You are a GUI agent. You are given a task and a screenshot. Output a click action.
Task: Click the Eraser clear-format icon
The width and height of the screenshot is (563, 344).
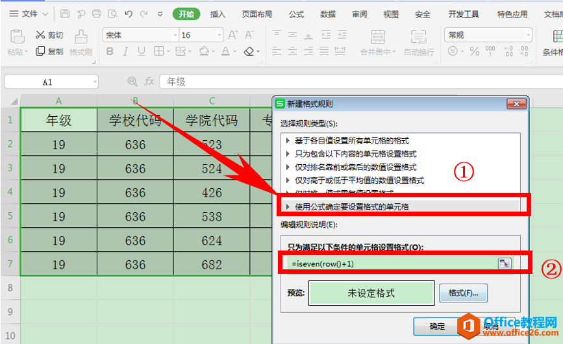249,51
